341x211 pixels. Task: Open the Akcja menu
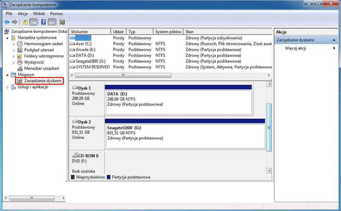click(x=23, y=13)
